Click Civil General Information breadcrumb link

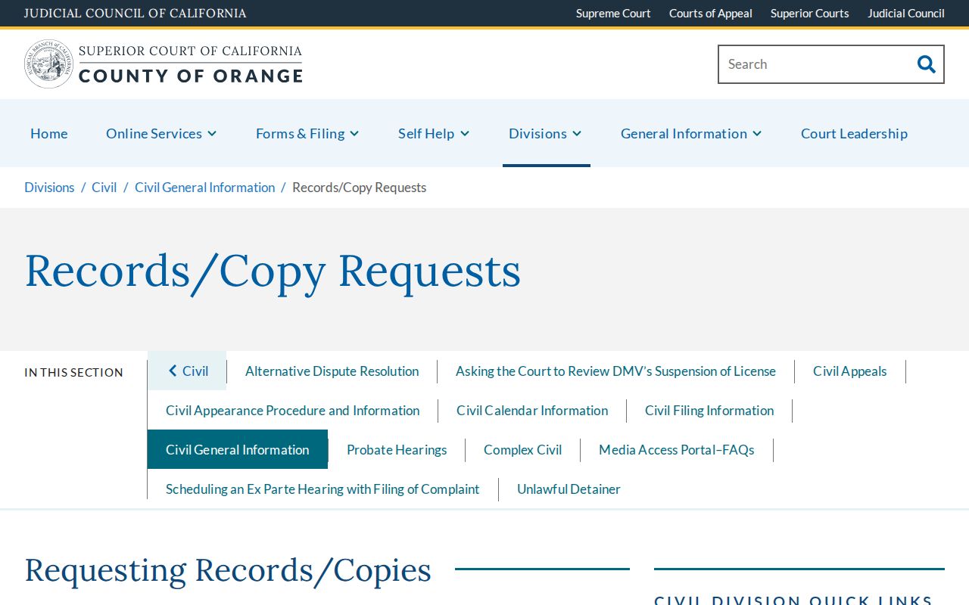[x=204, y=188]
